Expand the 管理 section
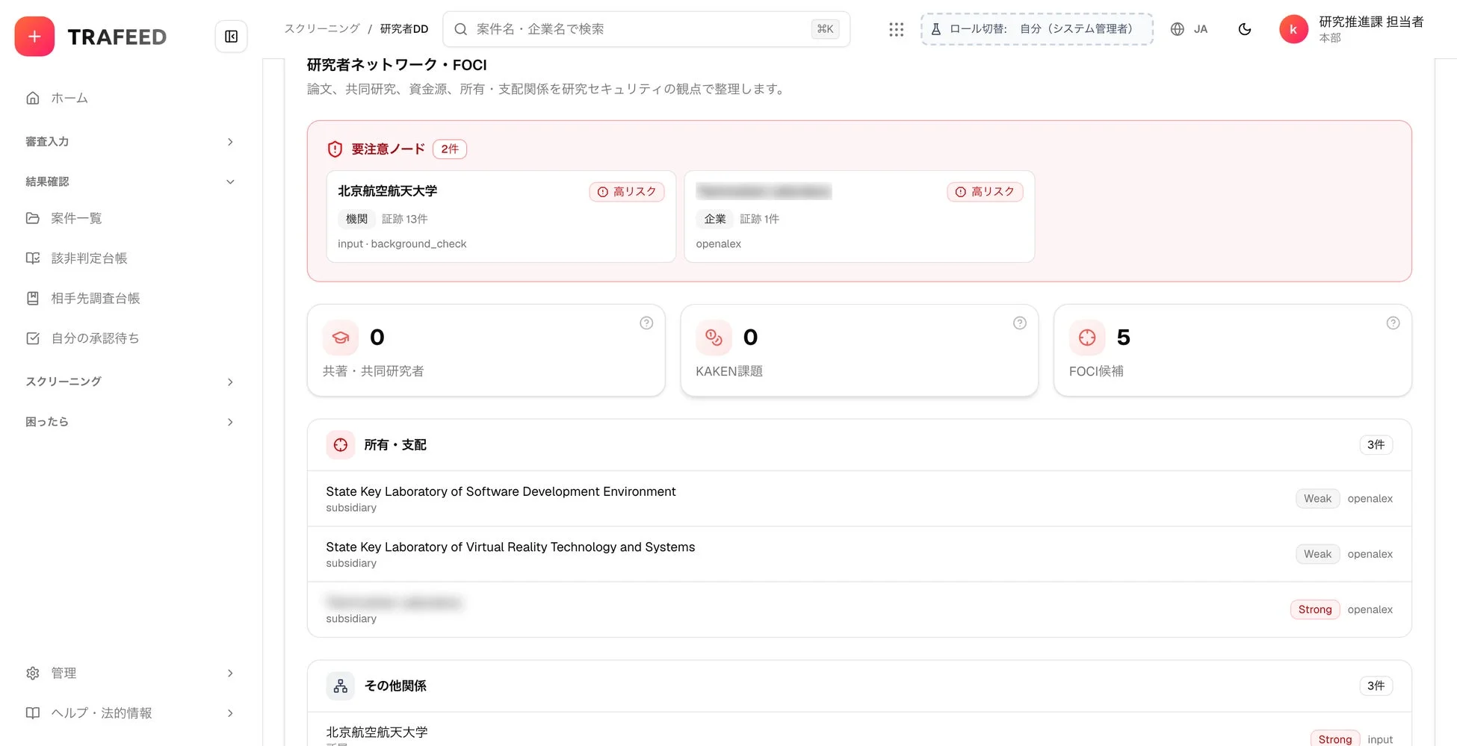Image resolution: width=1457 pixels, height=746 pixels. click(x=131, y=674)
